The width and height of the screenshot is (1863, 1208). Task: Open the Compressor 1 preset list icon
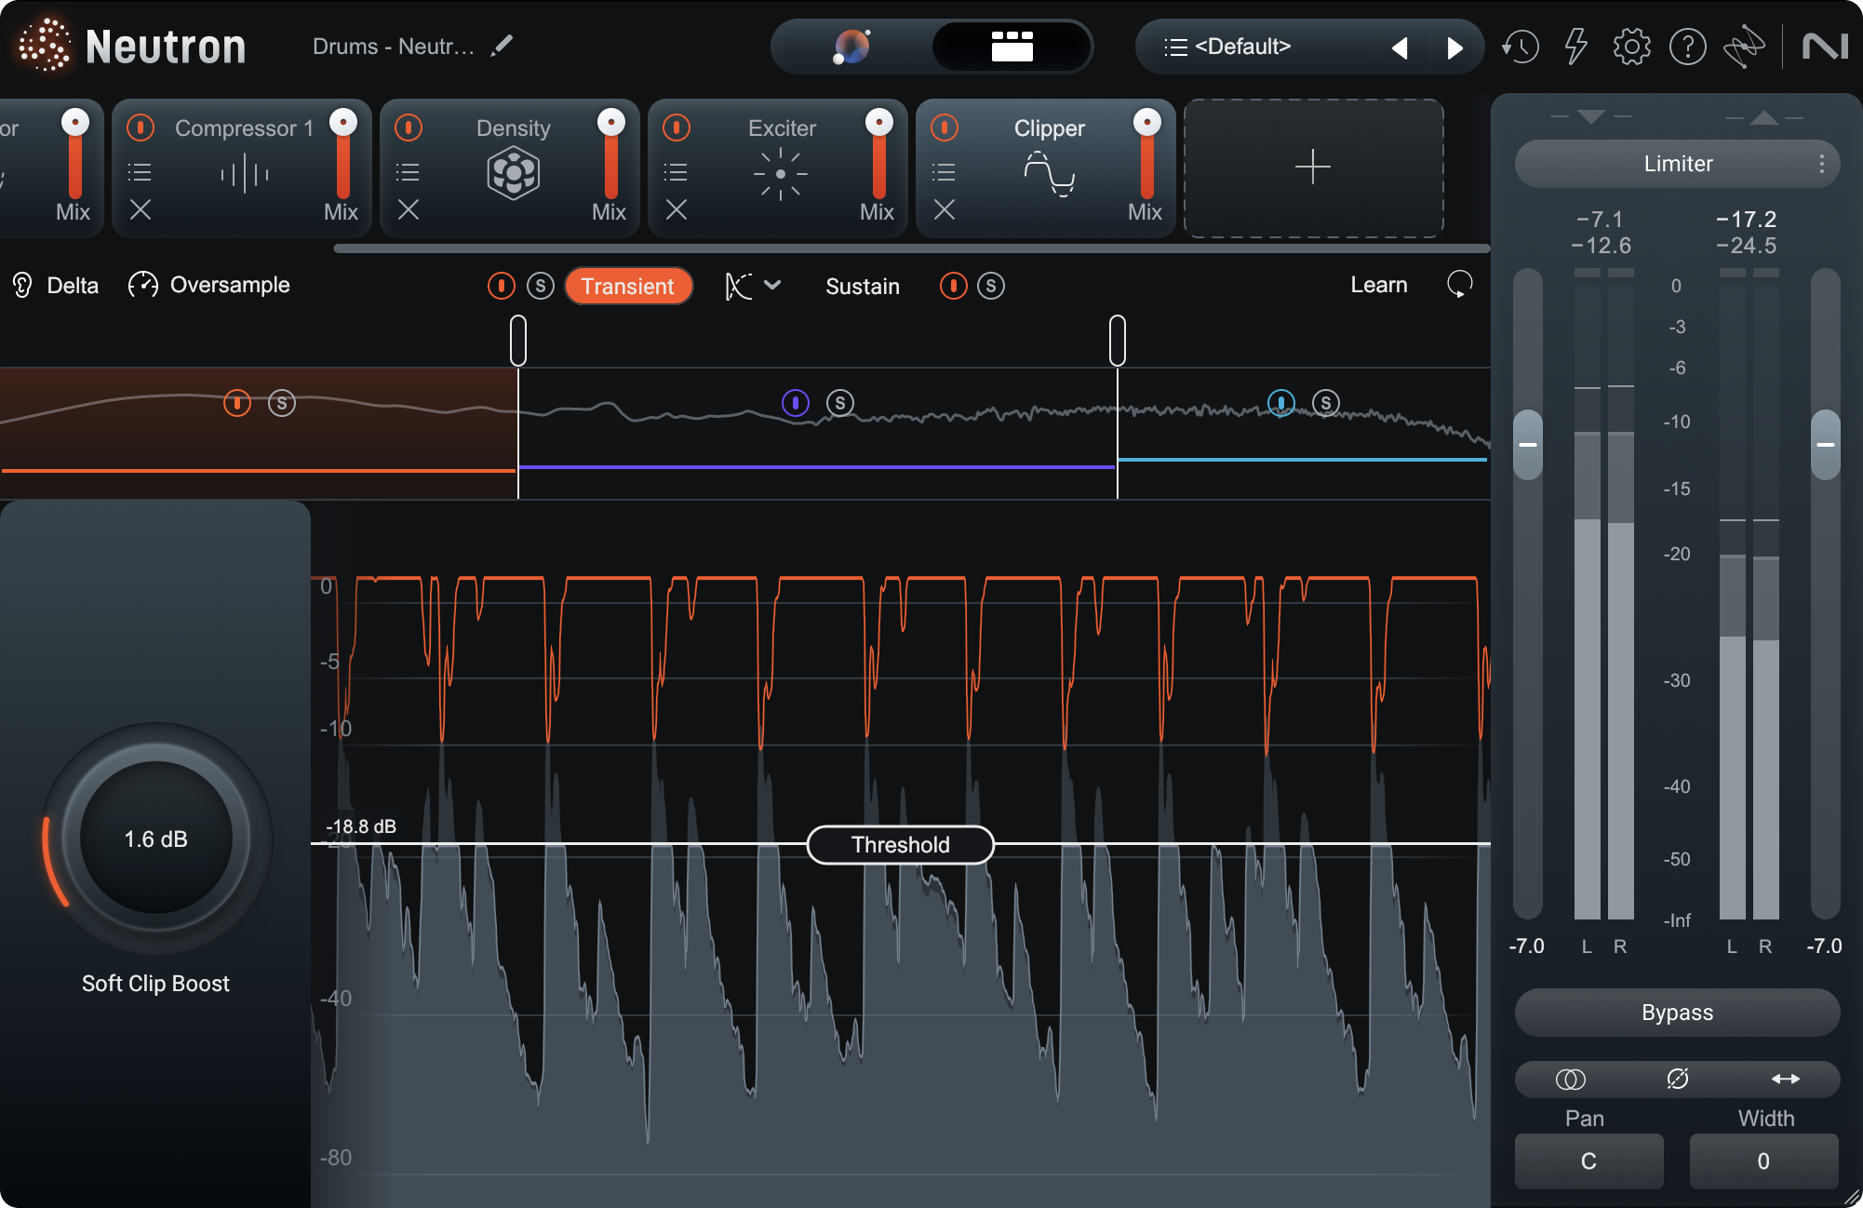pos(140,170)
